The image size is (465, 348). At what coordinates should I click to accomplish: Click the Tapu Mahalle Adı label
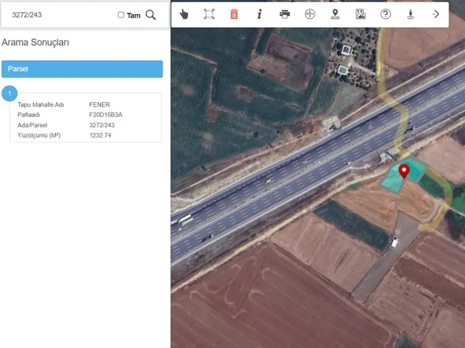click(x=41, y=104)
